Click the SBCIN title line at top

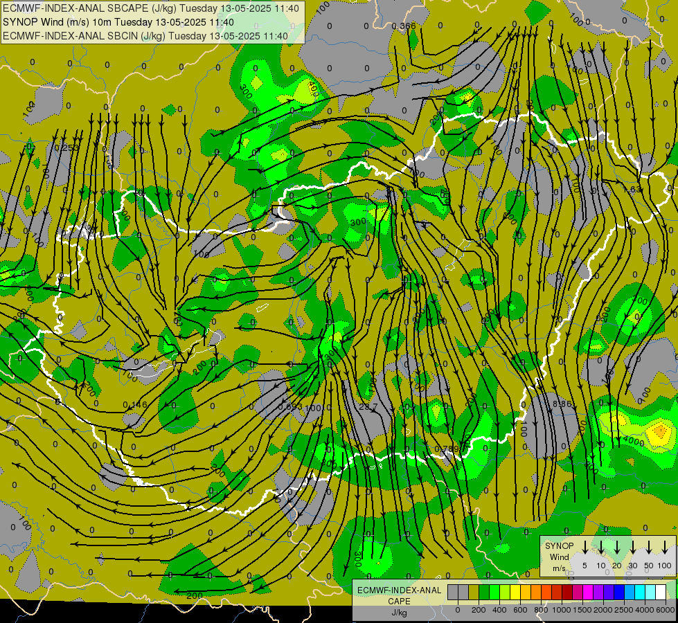click(x=145, y=36)
